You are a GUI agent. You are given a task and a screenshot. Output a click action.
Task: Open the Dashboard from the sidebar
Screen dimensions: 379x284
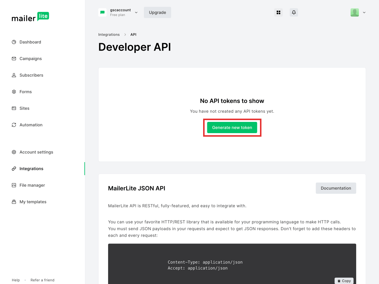(x=30, y=42)
